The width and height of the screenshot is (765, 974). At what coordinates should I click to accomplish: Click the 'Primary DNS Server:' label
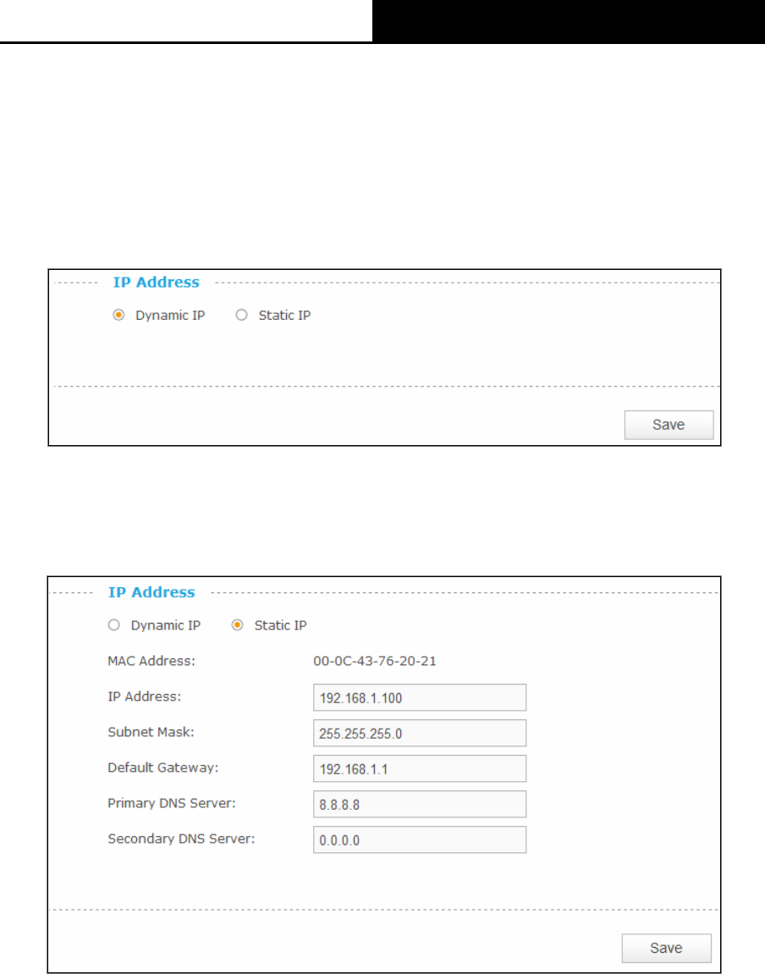pos(172,803)
